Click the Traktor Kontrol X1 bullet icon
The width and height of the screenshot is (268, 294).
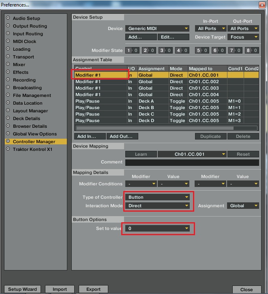tap(8, 149)
